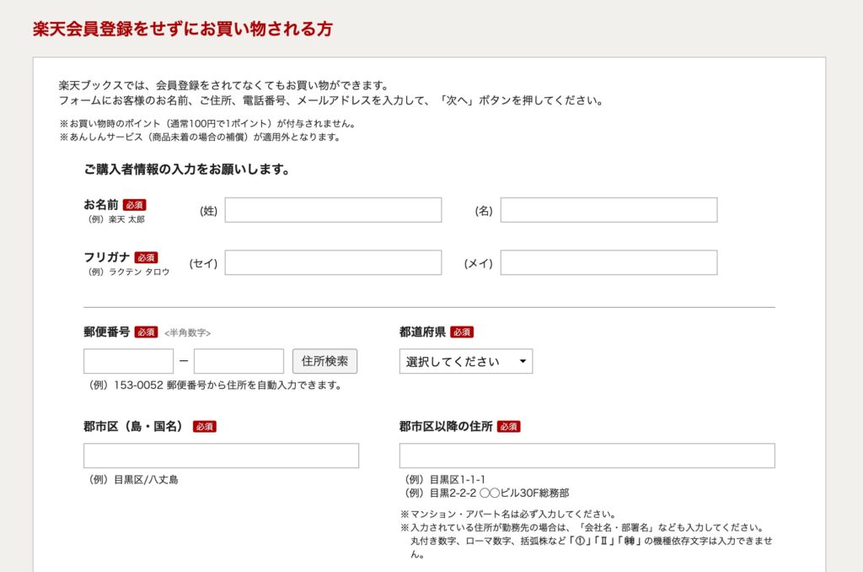Image resolution: width=863 pixels, height=572 pixels.
Task: Click the 郡市区（島・国名）input field
Action: click(221, 456)
